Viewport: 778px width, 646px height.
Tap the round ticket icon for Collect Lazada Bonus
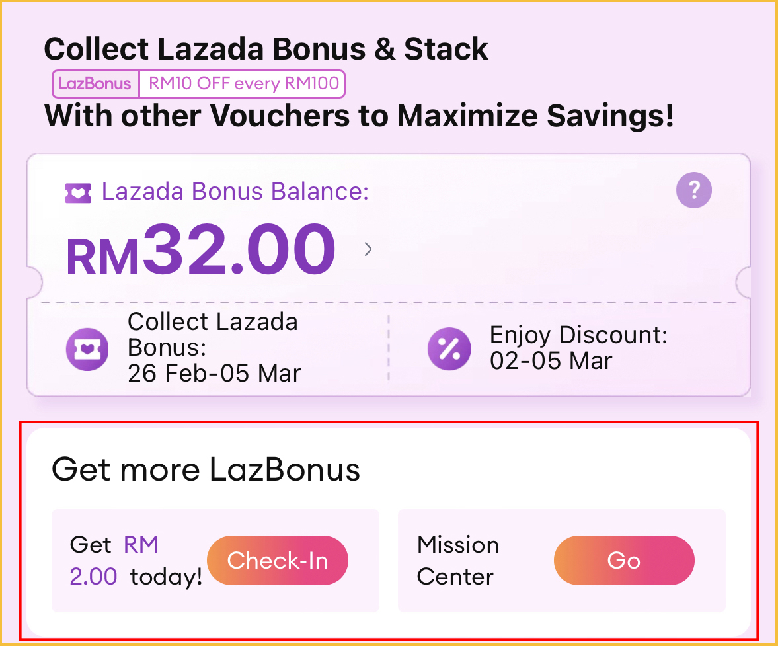point(87,348)
